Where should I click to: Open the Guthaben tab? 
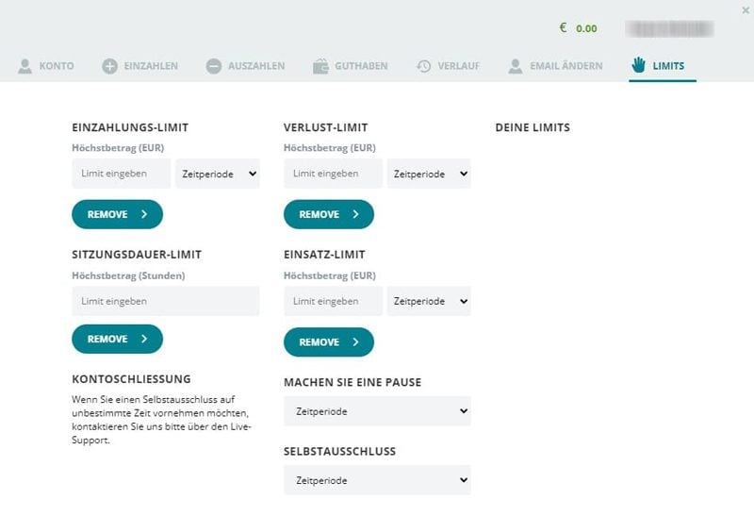[361, 66]
